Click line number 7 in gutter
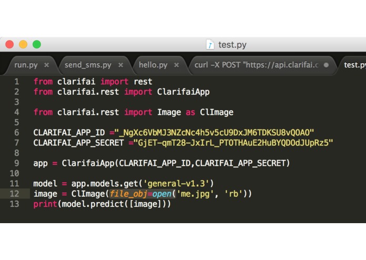The height and width of the screenshot is (260, 366). tap(16, 143)
